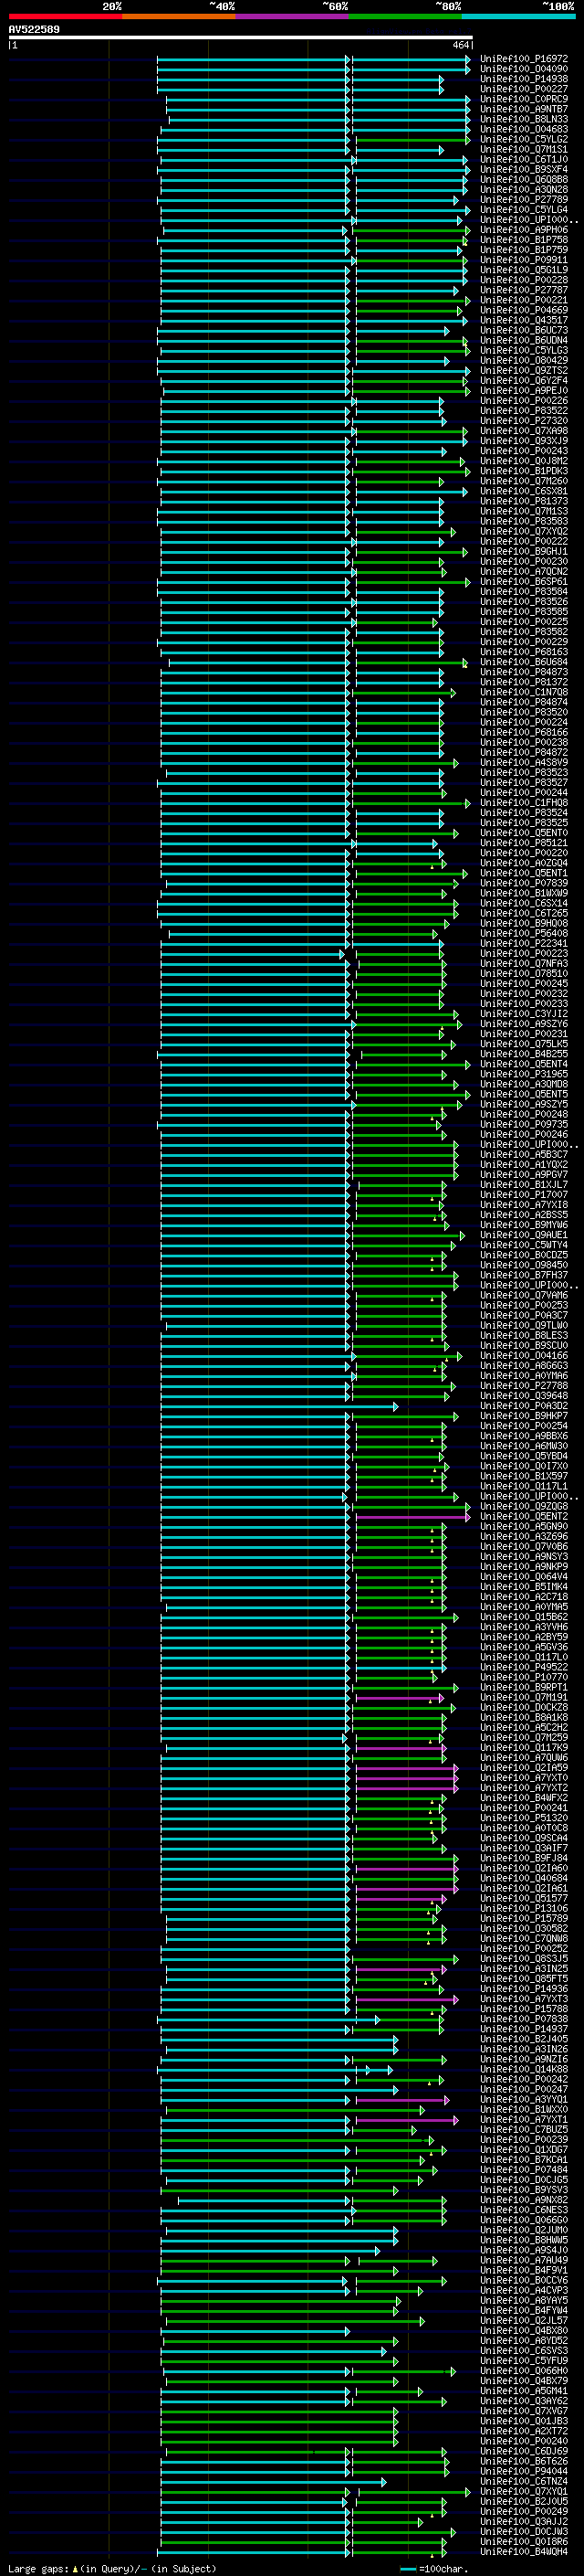Select the AV522589 query name
The height and width of the screenshot is (2576, 584).
click(x=34, y=30)
